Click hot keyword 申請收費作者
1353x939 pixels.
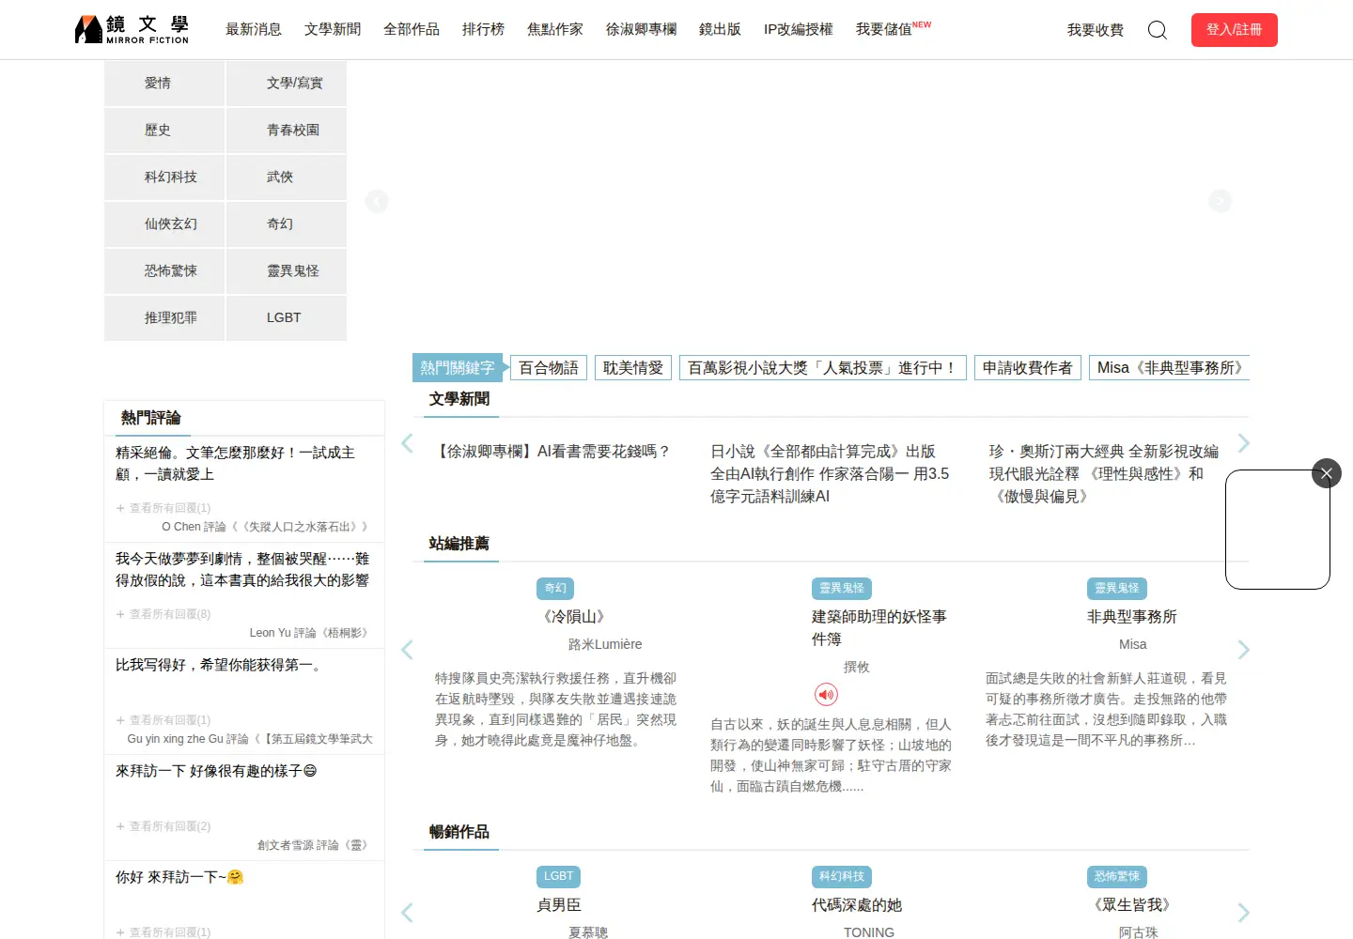point(1028,368)
